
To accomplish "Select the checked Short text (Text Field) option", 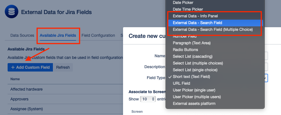I will 191,77.
